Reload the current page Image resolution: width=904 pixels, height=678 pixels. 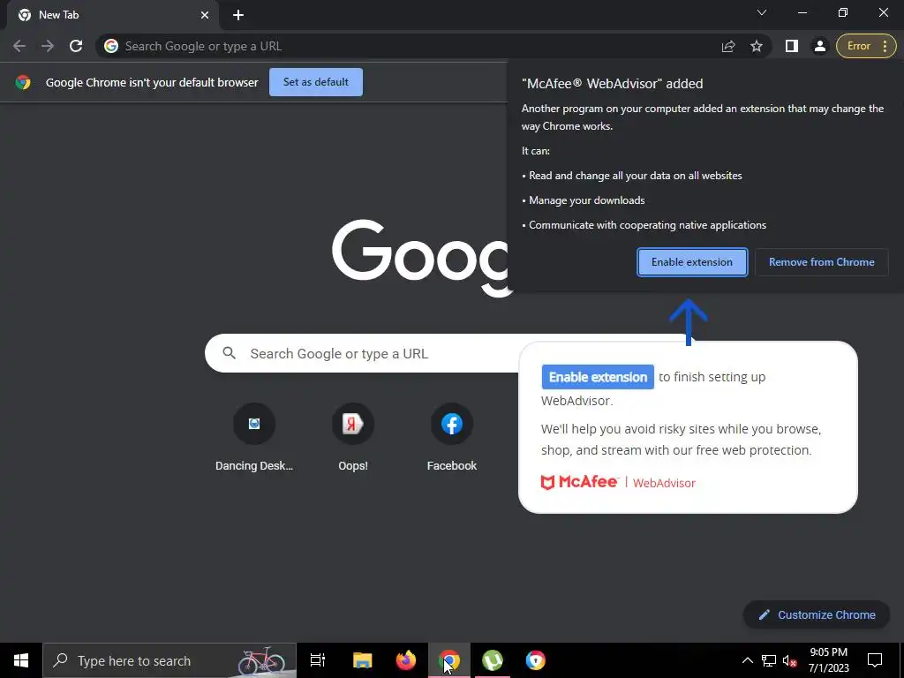point(76,46)
